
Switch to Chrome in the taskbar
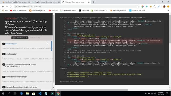58,94
